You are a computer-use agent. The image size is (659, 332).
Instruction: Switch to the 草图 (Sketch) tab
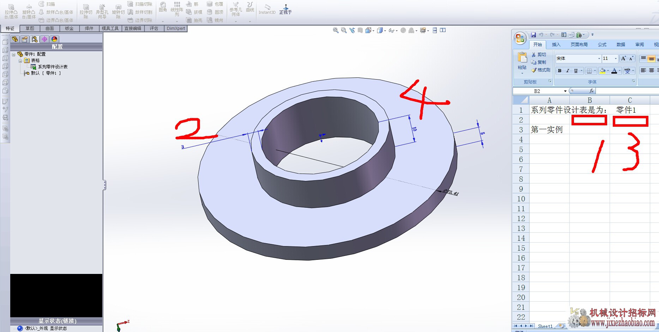pyautogui.click(x=30, y=29)
